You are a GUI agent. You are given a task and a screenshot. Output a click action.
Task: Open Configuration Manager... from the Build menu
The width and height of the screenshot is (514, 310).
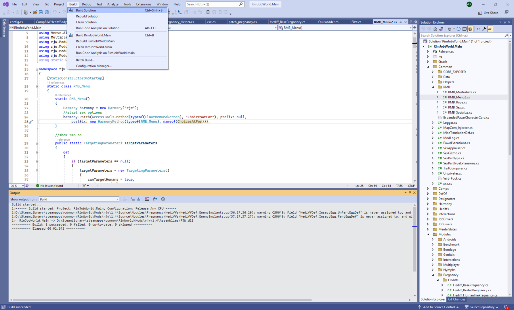(x=117, y=66)
